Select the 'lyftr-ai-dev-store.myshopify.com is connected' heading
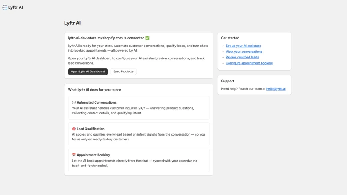The image size is (347, 195). [106, 38]
